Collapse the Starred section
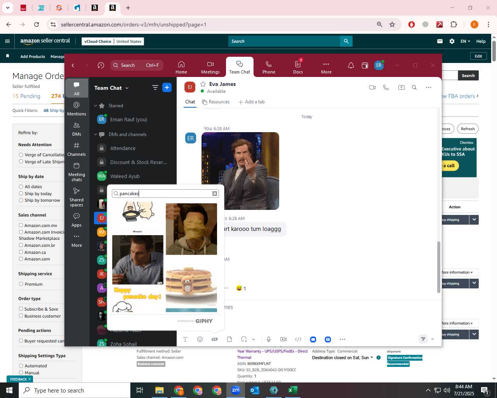The height and width of the screenshot is (398, 497). [96, 106]
